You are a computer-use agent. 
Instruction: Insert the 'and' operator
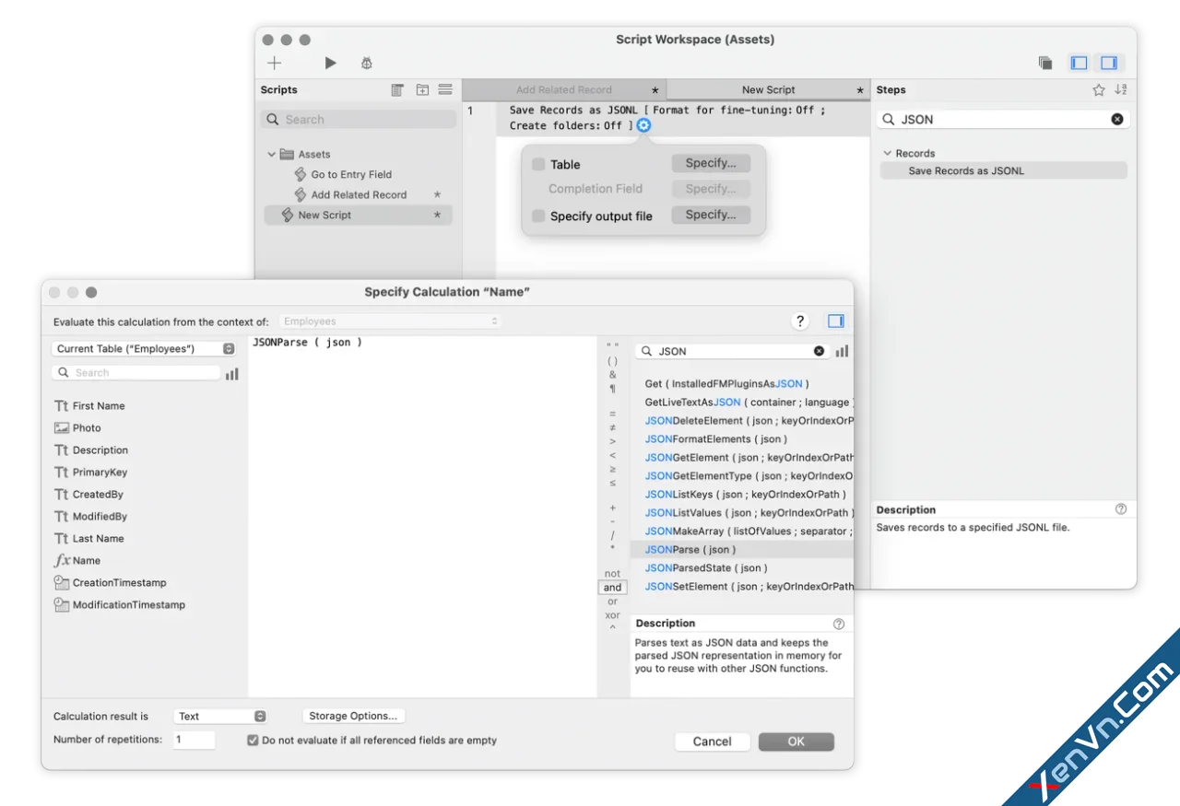click(x=613, y=588)
